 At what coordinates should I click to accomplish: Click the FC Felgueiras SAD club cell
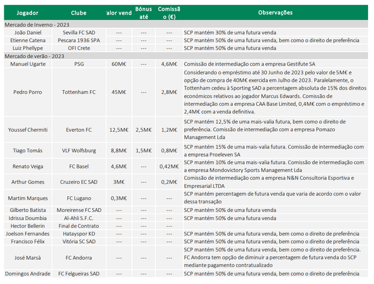click(x=78, y=274)
